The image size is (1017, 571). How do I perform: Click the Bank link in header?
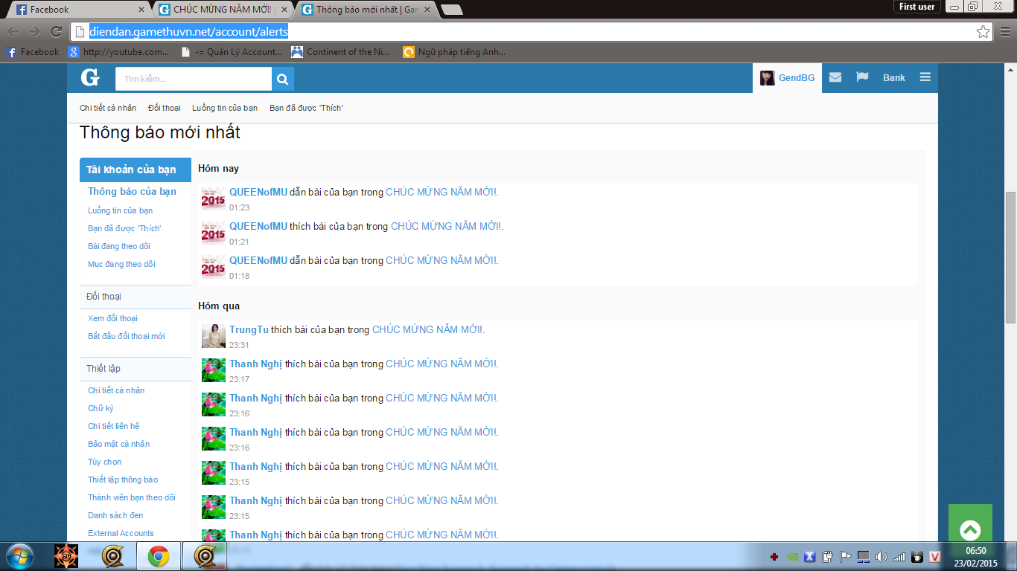894,77
